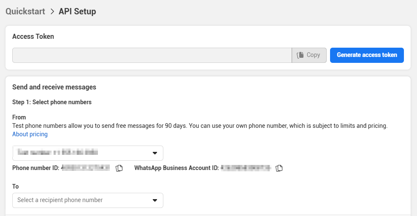Click the Generate access token button
This screenshot has height=216, width=417.
tap(366, 55)
